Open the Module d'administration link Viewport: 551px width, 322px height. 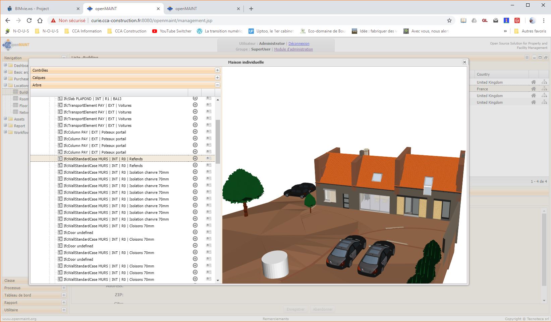click(293, 49)
